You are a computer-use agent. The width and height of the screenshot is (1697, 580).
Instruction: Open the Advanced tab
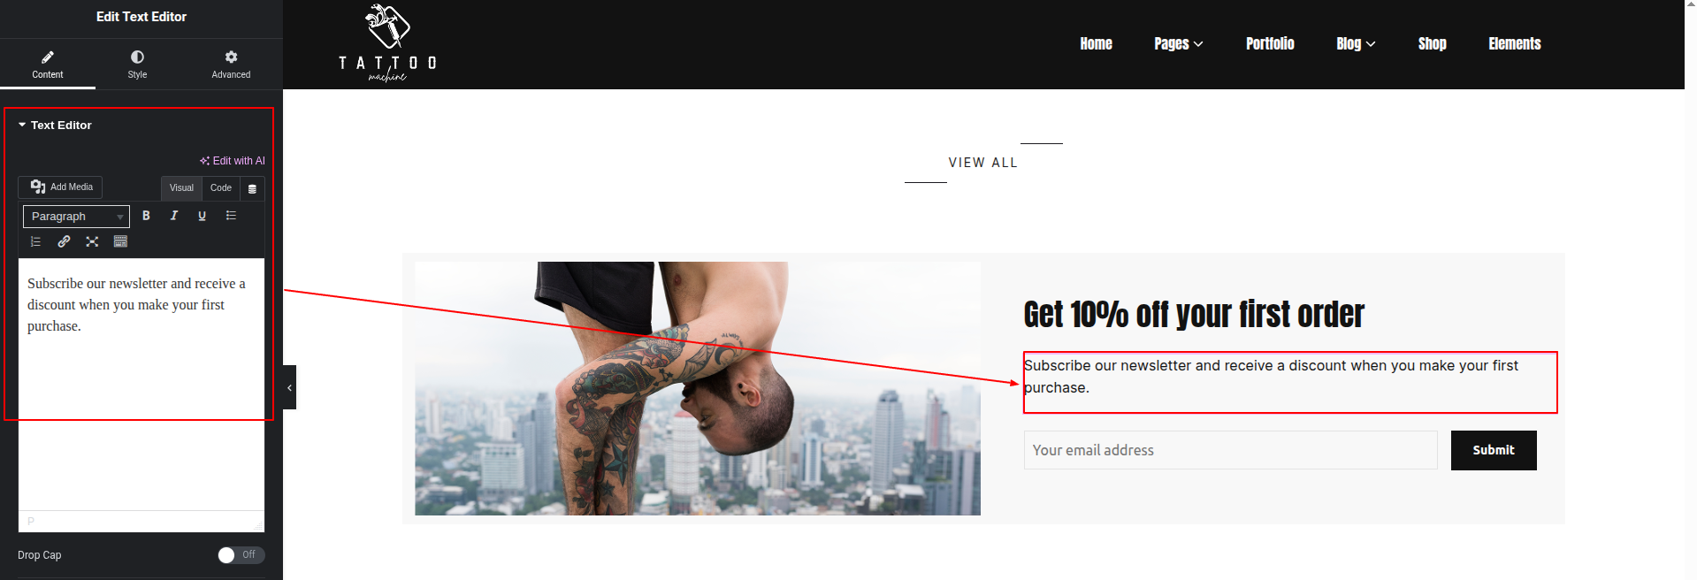(231, 65)
